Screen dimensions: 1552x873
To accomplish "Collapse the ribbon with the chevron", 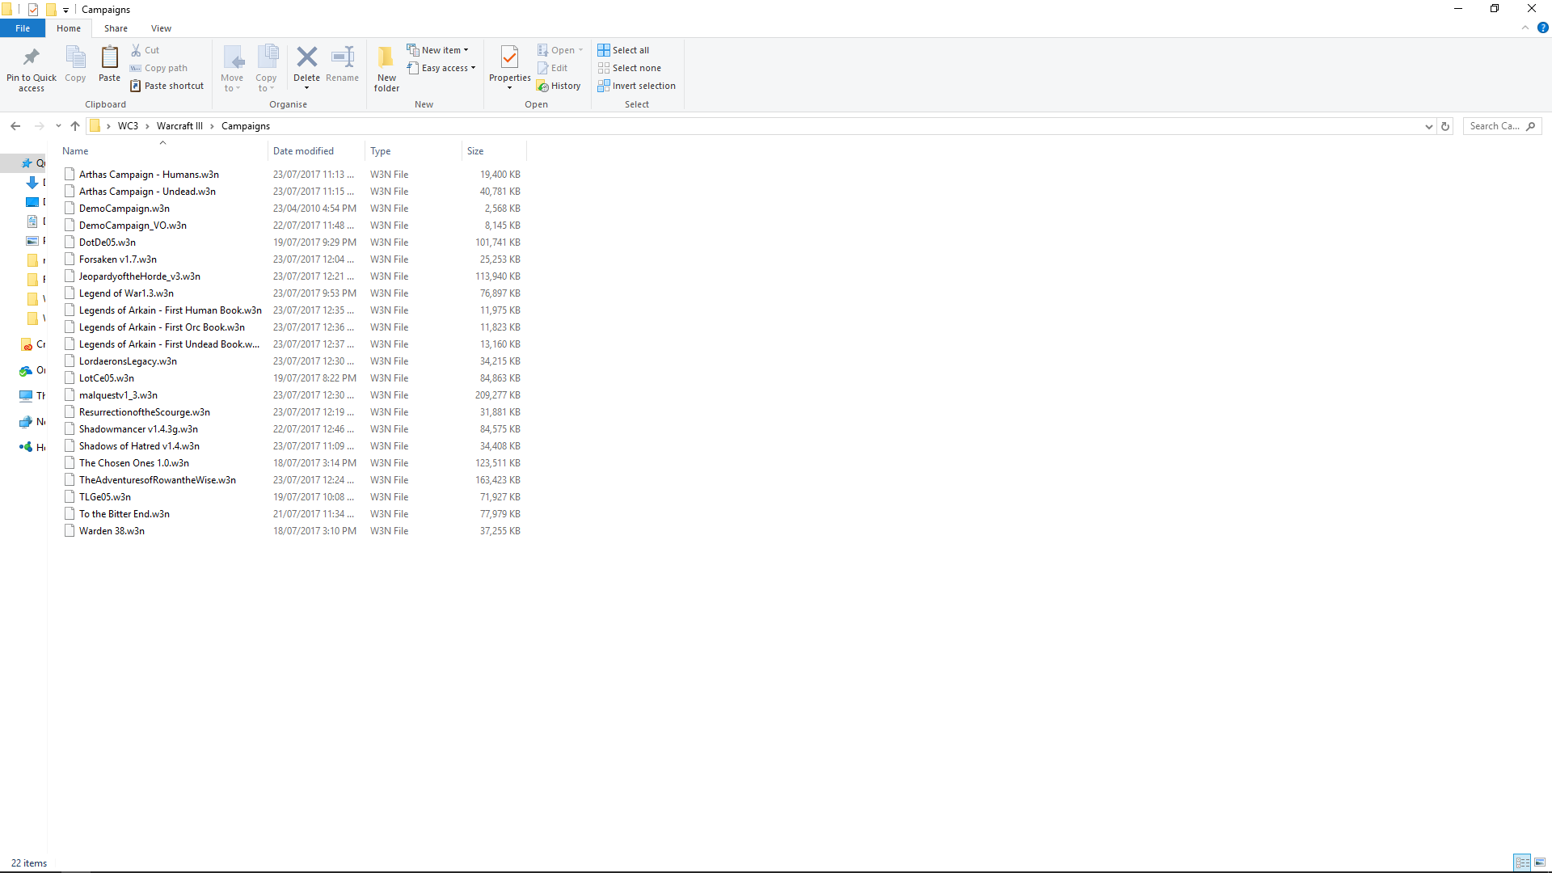I will tap(1525, 27).
